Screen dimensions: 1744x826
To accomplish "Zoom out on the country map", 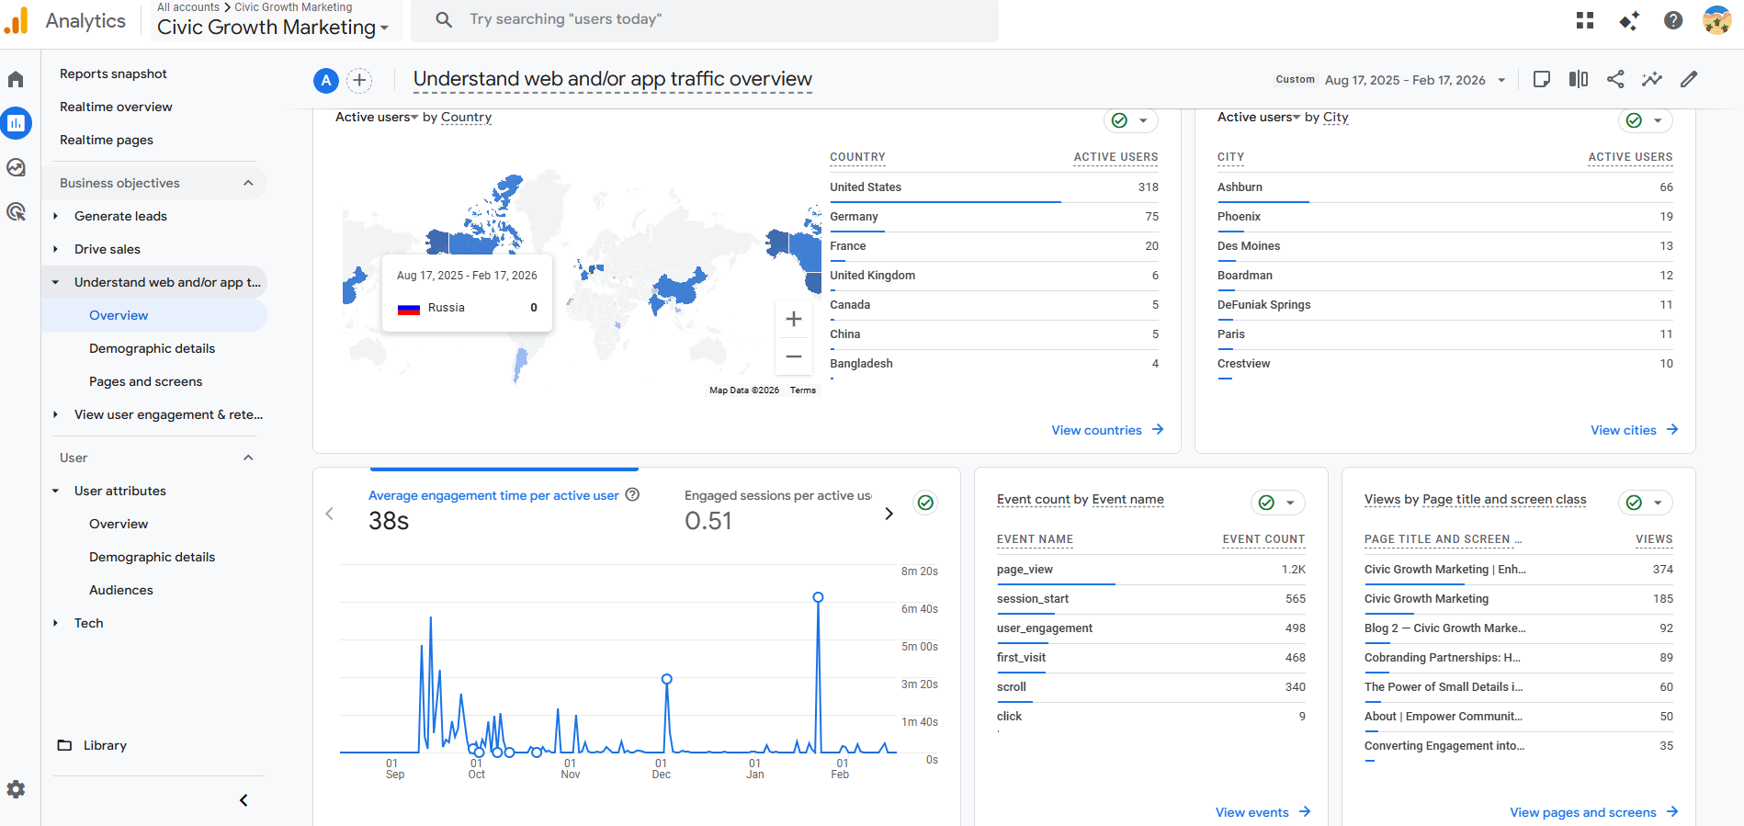I will 794,356.
